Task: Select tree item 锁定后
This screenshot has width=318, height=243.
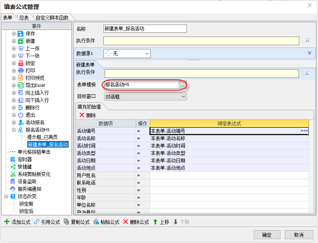Action: point(26,211)
